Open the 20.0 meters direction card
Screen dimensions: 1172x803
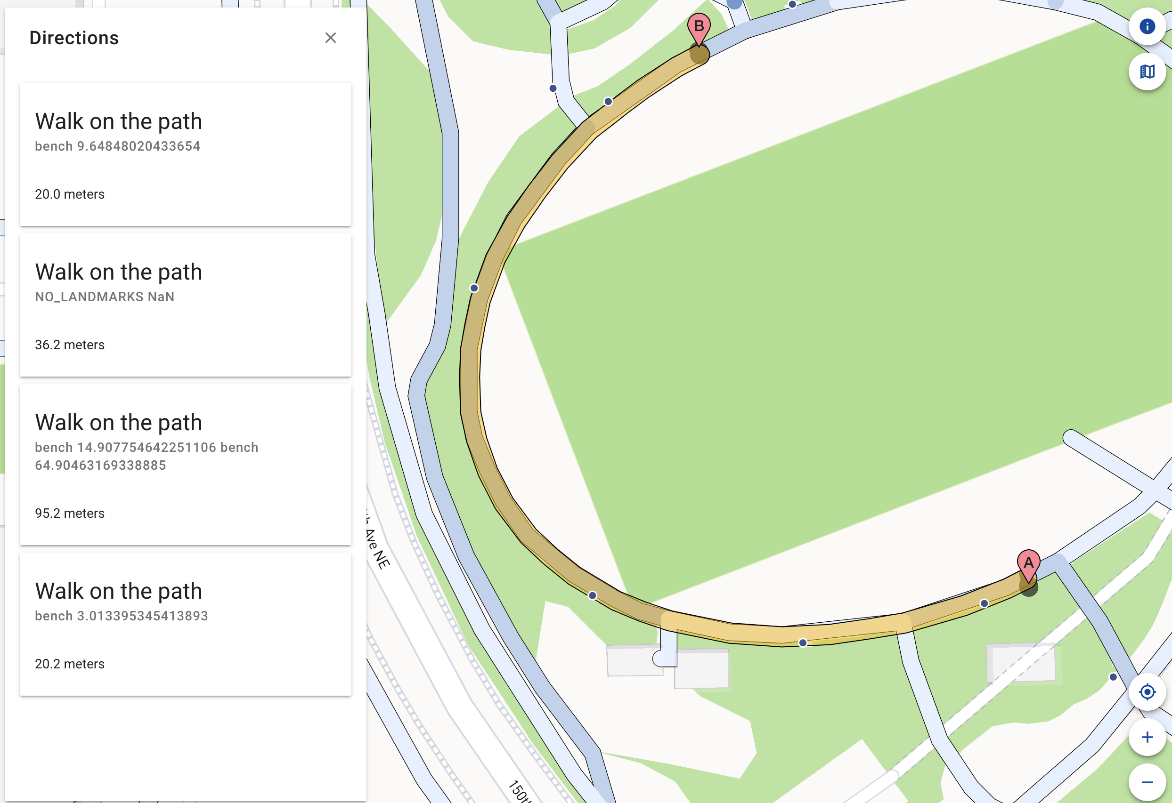click(x=186, y=154)
